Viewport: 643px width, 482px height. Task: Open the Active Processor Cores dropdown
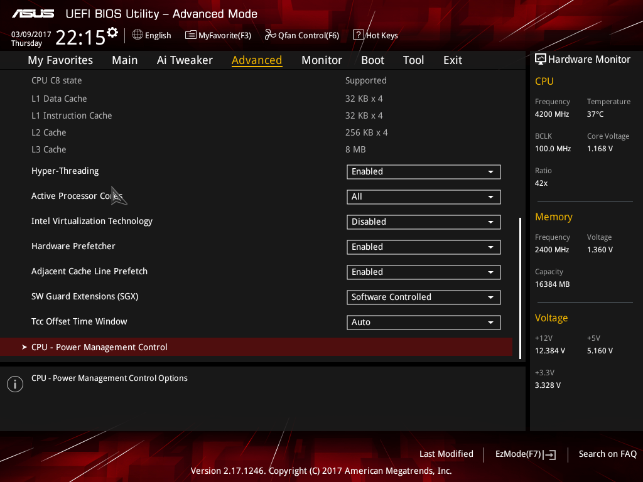[424, 196]
